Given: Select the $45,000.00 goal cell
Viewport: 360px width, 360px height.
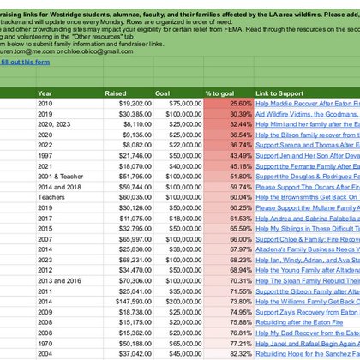Looking at the screenshot, I should 178,354.
